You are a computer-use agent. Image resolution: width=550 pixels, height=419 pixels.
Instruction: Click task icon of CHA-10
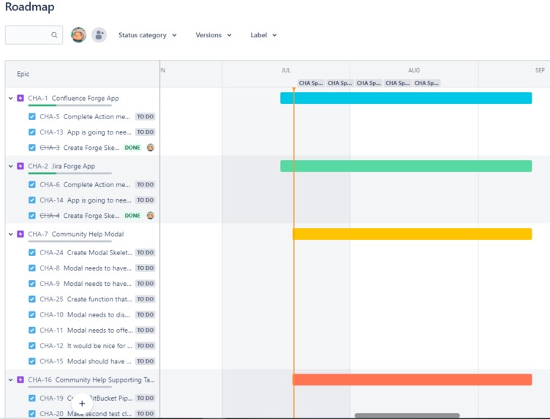coord(32,314)
